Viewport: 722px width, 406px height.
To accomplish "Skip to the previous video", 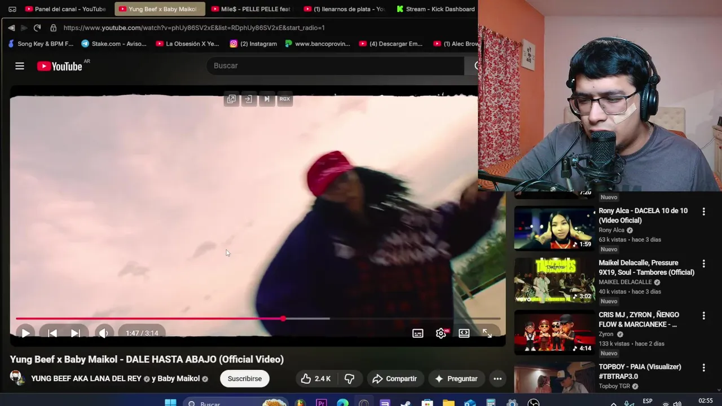I will [x=52, y=333].
